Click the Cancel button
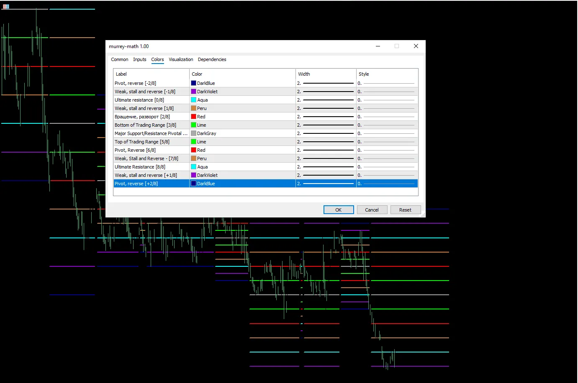Screen dimensions: 578x383 pyautogui.click(x=372, y=210)
